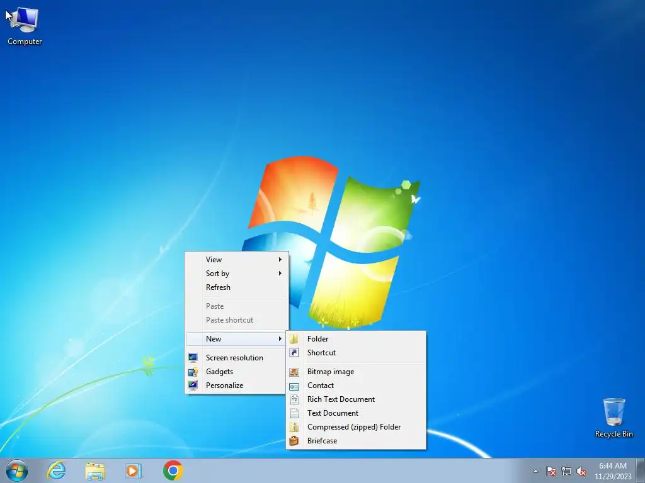The image size is (645, 483).
Task: Open Windows Explorer from the taskbar
Action: 95,471
